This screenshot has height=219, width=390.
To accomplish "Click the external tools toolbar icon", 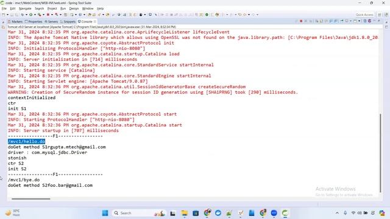I will point(39,15).
